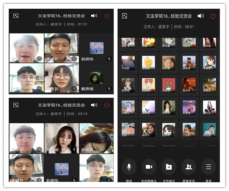
Task: Select 郝皎君's video tile
Action: coord(97,138)
